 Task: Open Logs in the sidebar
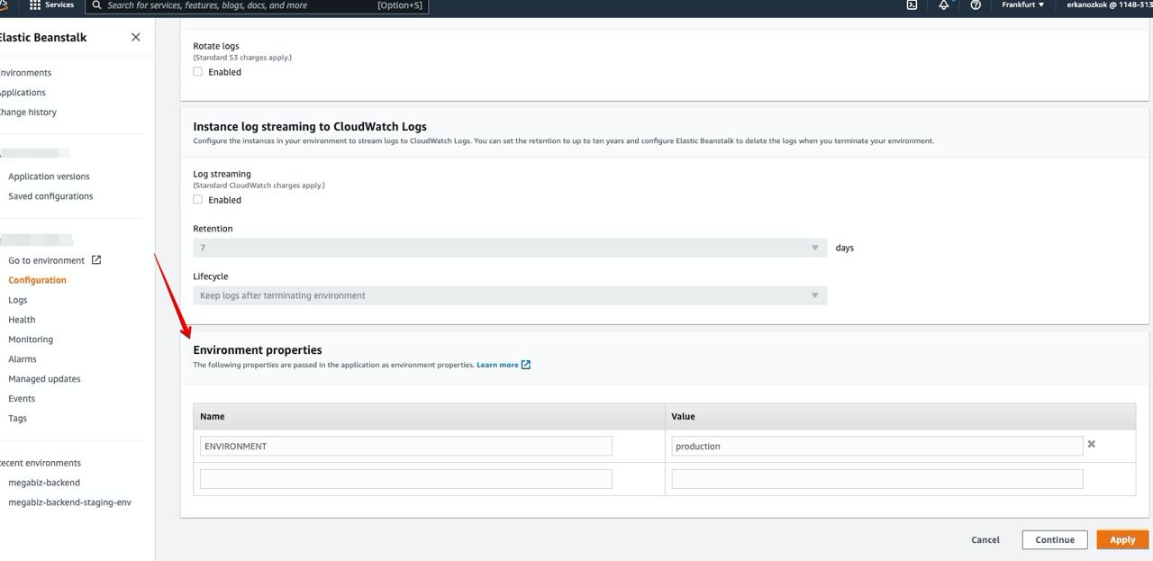[x=18, y=300]
